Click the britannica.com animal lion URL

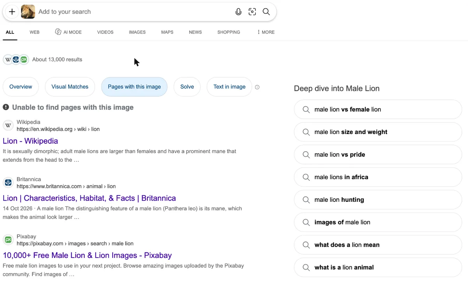[66, 186]
